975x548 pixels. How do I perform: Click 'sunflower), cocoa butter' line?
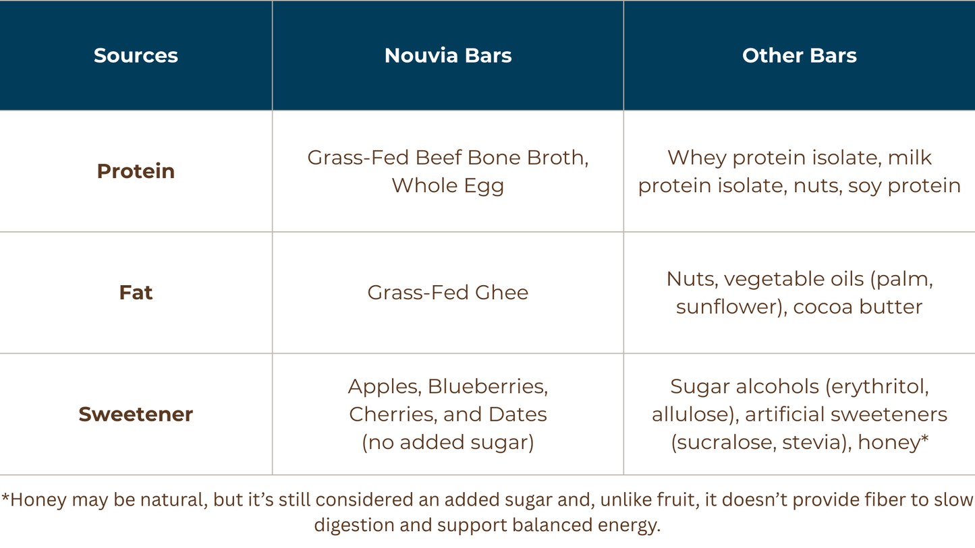[x=800, y=307]
